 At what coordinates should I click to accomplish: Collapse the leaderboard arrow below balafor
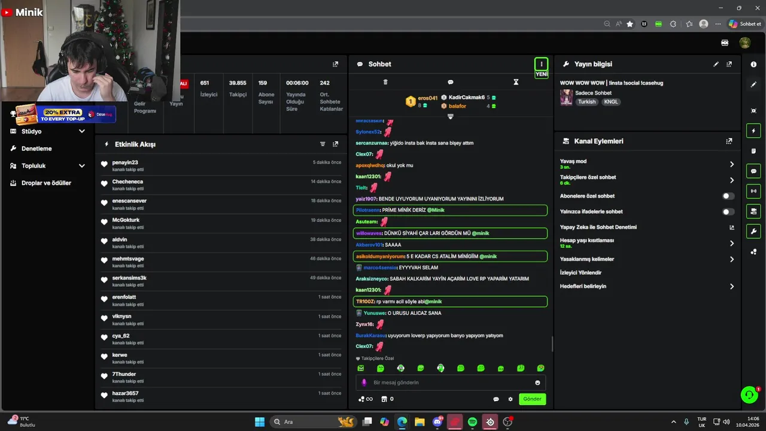[451, 117]
